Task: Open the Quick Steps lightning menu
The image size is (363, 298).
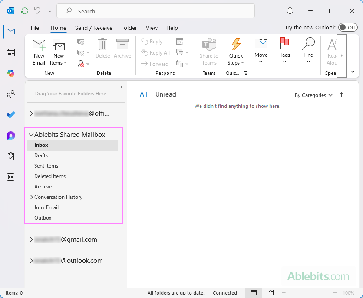Action: click(x=236, y=52)
